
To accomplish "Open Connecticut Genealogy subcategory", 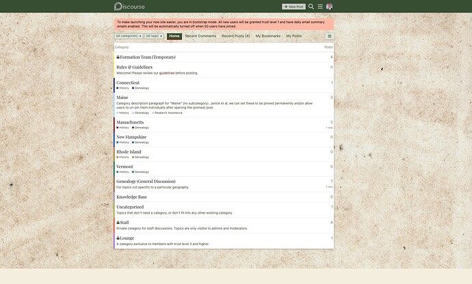I will 141,88.
